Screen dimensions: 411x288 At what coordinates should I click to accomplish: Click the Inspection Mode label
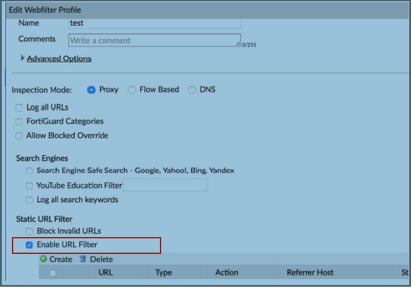[x=42, y=90]
